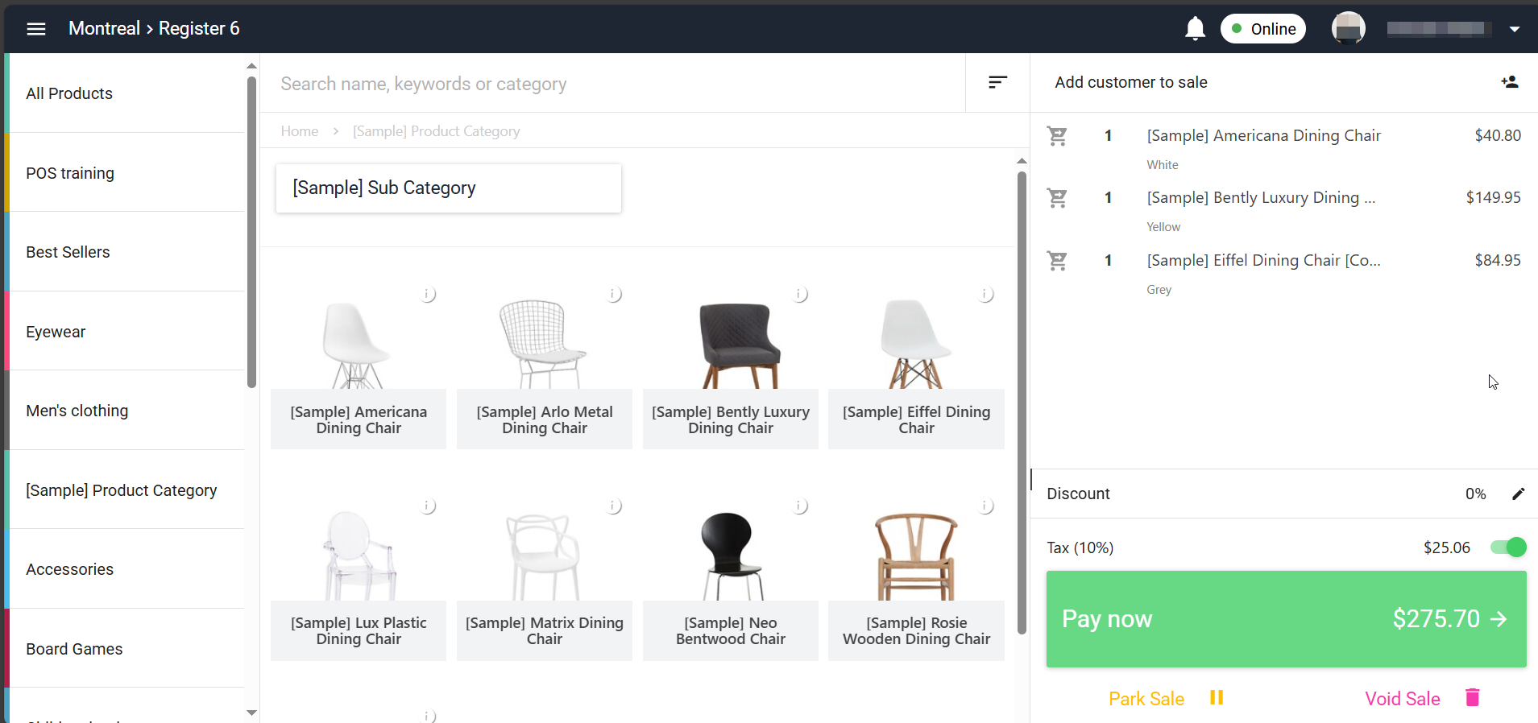The height and width of the screenshot is (723, 1538).
Task: Click Park Sale
Action: coord(1146,699)
